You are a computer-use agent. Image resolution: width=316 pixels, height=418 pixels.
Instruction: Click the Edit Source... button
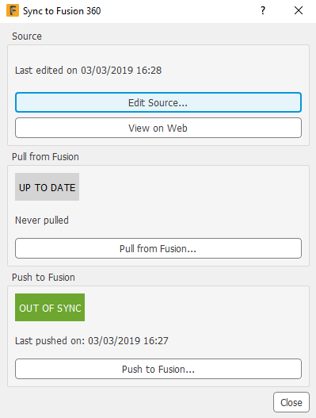point(158,102)
